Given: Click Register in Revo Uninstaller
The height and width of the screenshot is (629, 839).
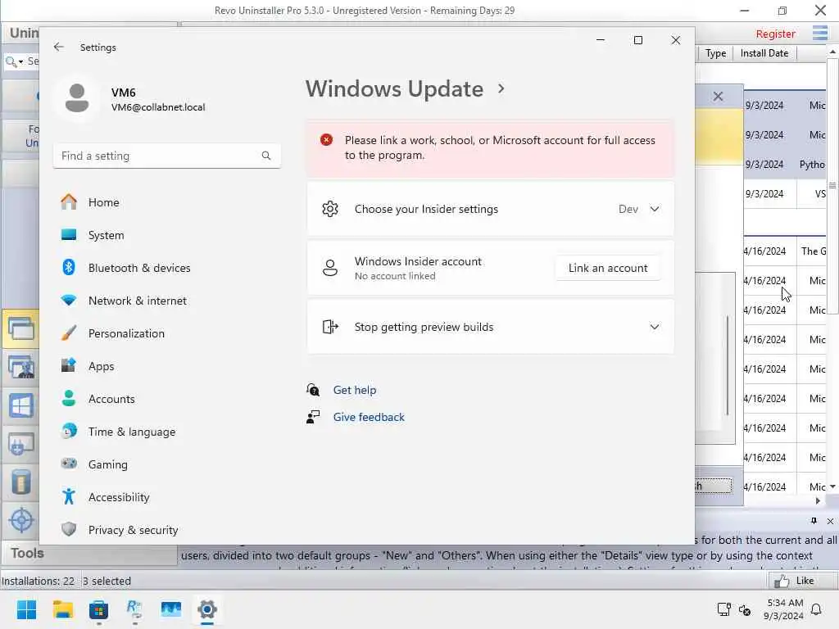Looking at the screenshot, I should coord(775,34).
